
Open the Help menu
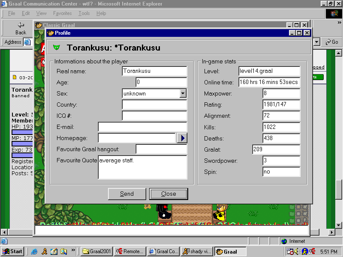pos(101,13)
